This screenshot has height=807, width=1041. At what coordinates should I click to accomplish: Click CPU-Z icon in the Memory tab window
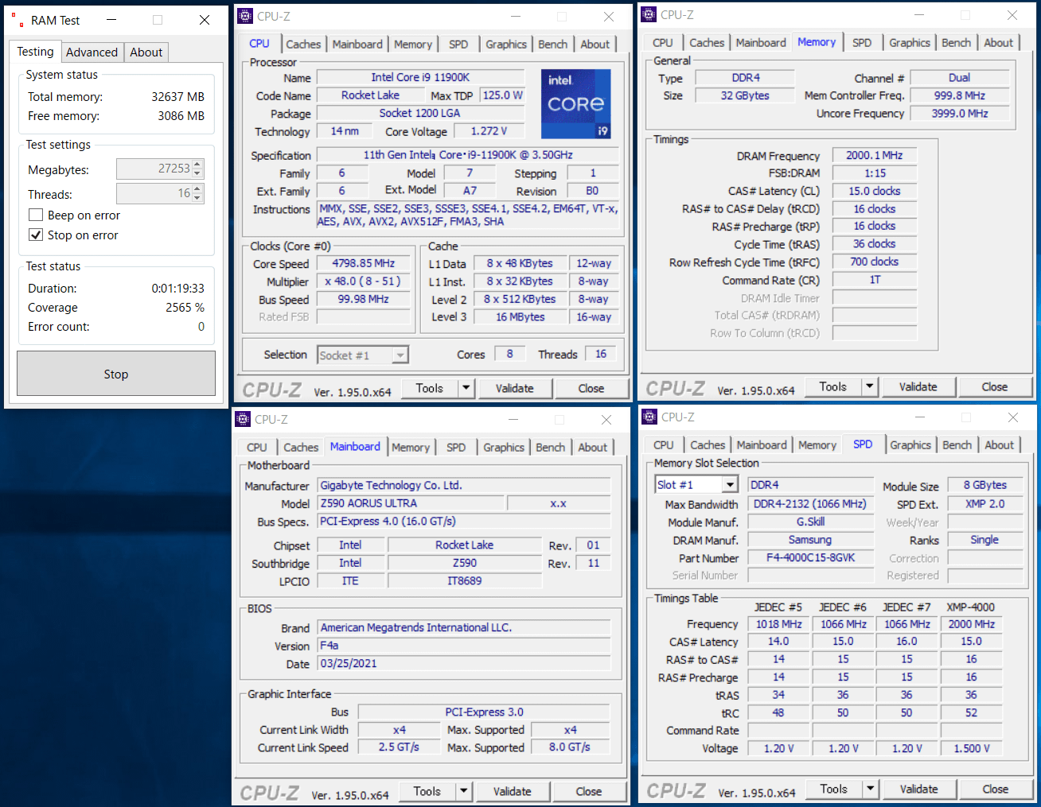pyautogui.click(x=649, y=14)
